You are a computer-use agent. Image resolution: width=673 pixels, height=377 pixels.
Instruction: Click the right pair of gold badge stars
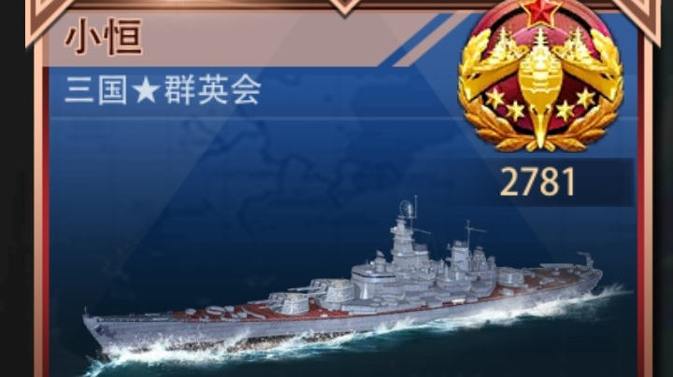coord(575,105)
